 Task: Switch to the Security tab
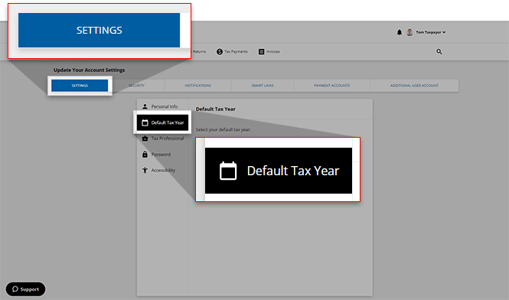click(137, 86)
